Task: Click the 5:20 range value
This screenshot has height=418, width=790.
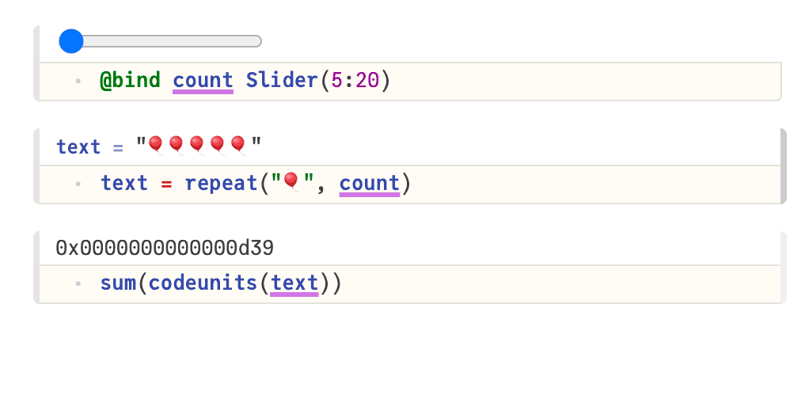Action: click(x=355, y=81)
